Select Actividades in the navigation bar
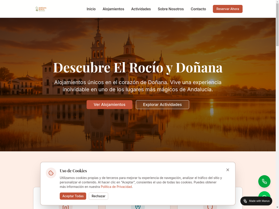Screen dimensions: 279x209 (141, 9)
